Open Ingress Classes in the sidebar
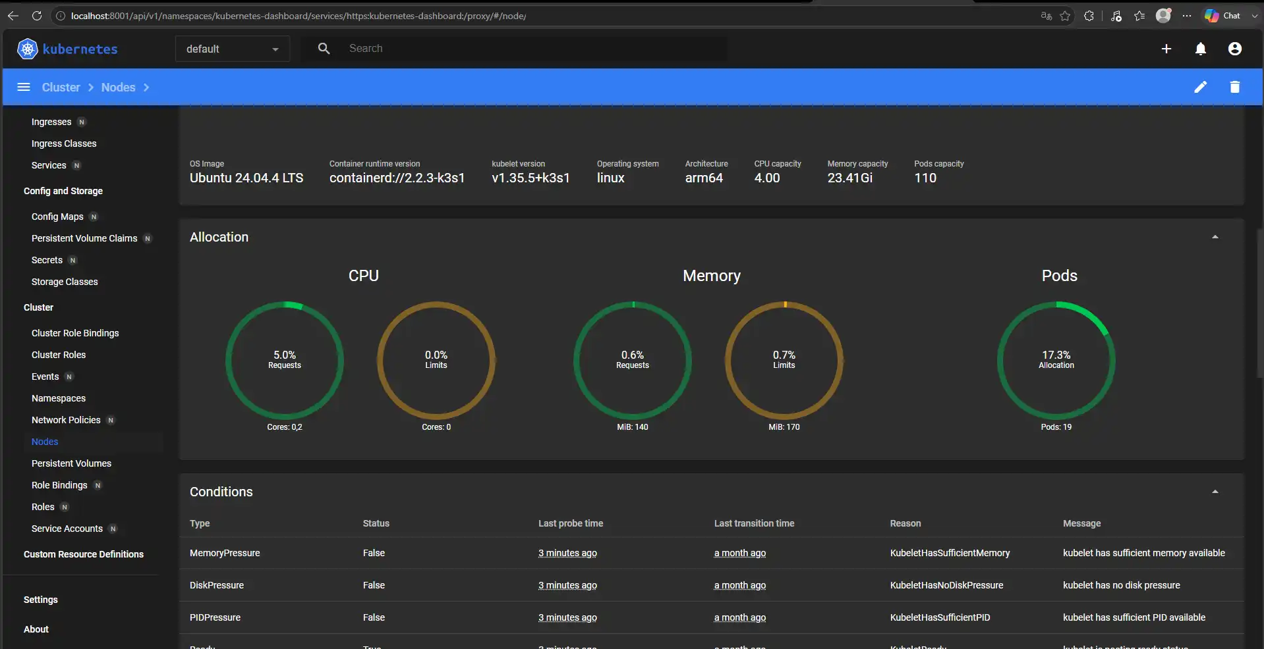Screen dimensions: 1264x649 tap(64, 143)
